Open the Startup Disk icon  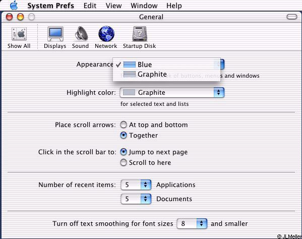pos(140,34)
